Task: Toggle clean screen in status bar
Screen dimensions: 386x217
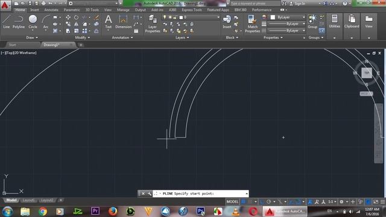Action: pos(376,202)
